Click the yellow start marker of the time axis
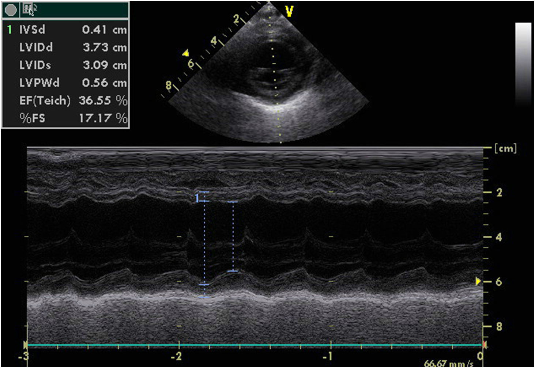The width and height of the screenshot is (535, 368). click(25, 345)
